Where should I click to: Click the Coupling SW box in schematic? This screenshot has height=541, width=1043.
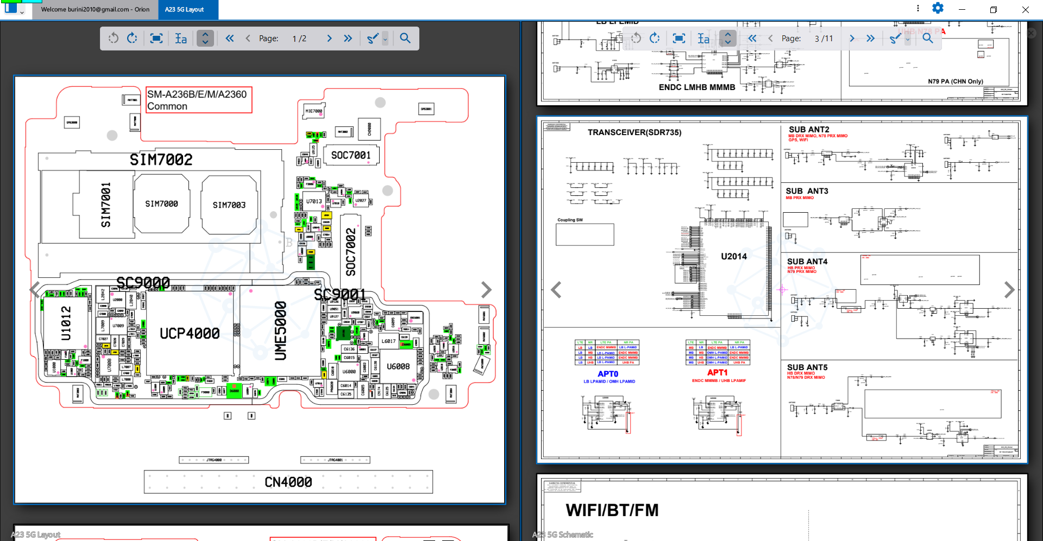(585, 234)
